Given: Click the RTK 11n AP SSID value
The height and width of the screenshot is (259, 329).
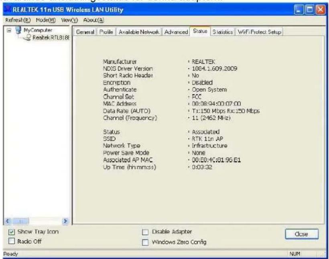Looking at the screenshot, I should [x=207, y=139].
